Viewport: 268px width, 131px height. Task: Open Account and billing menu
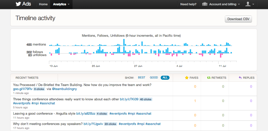pyautogui.click(x=223, y=4)
